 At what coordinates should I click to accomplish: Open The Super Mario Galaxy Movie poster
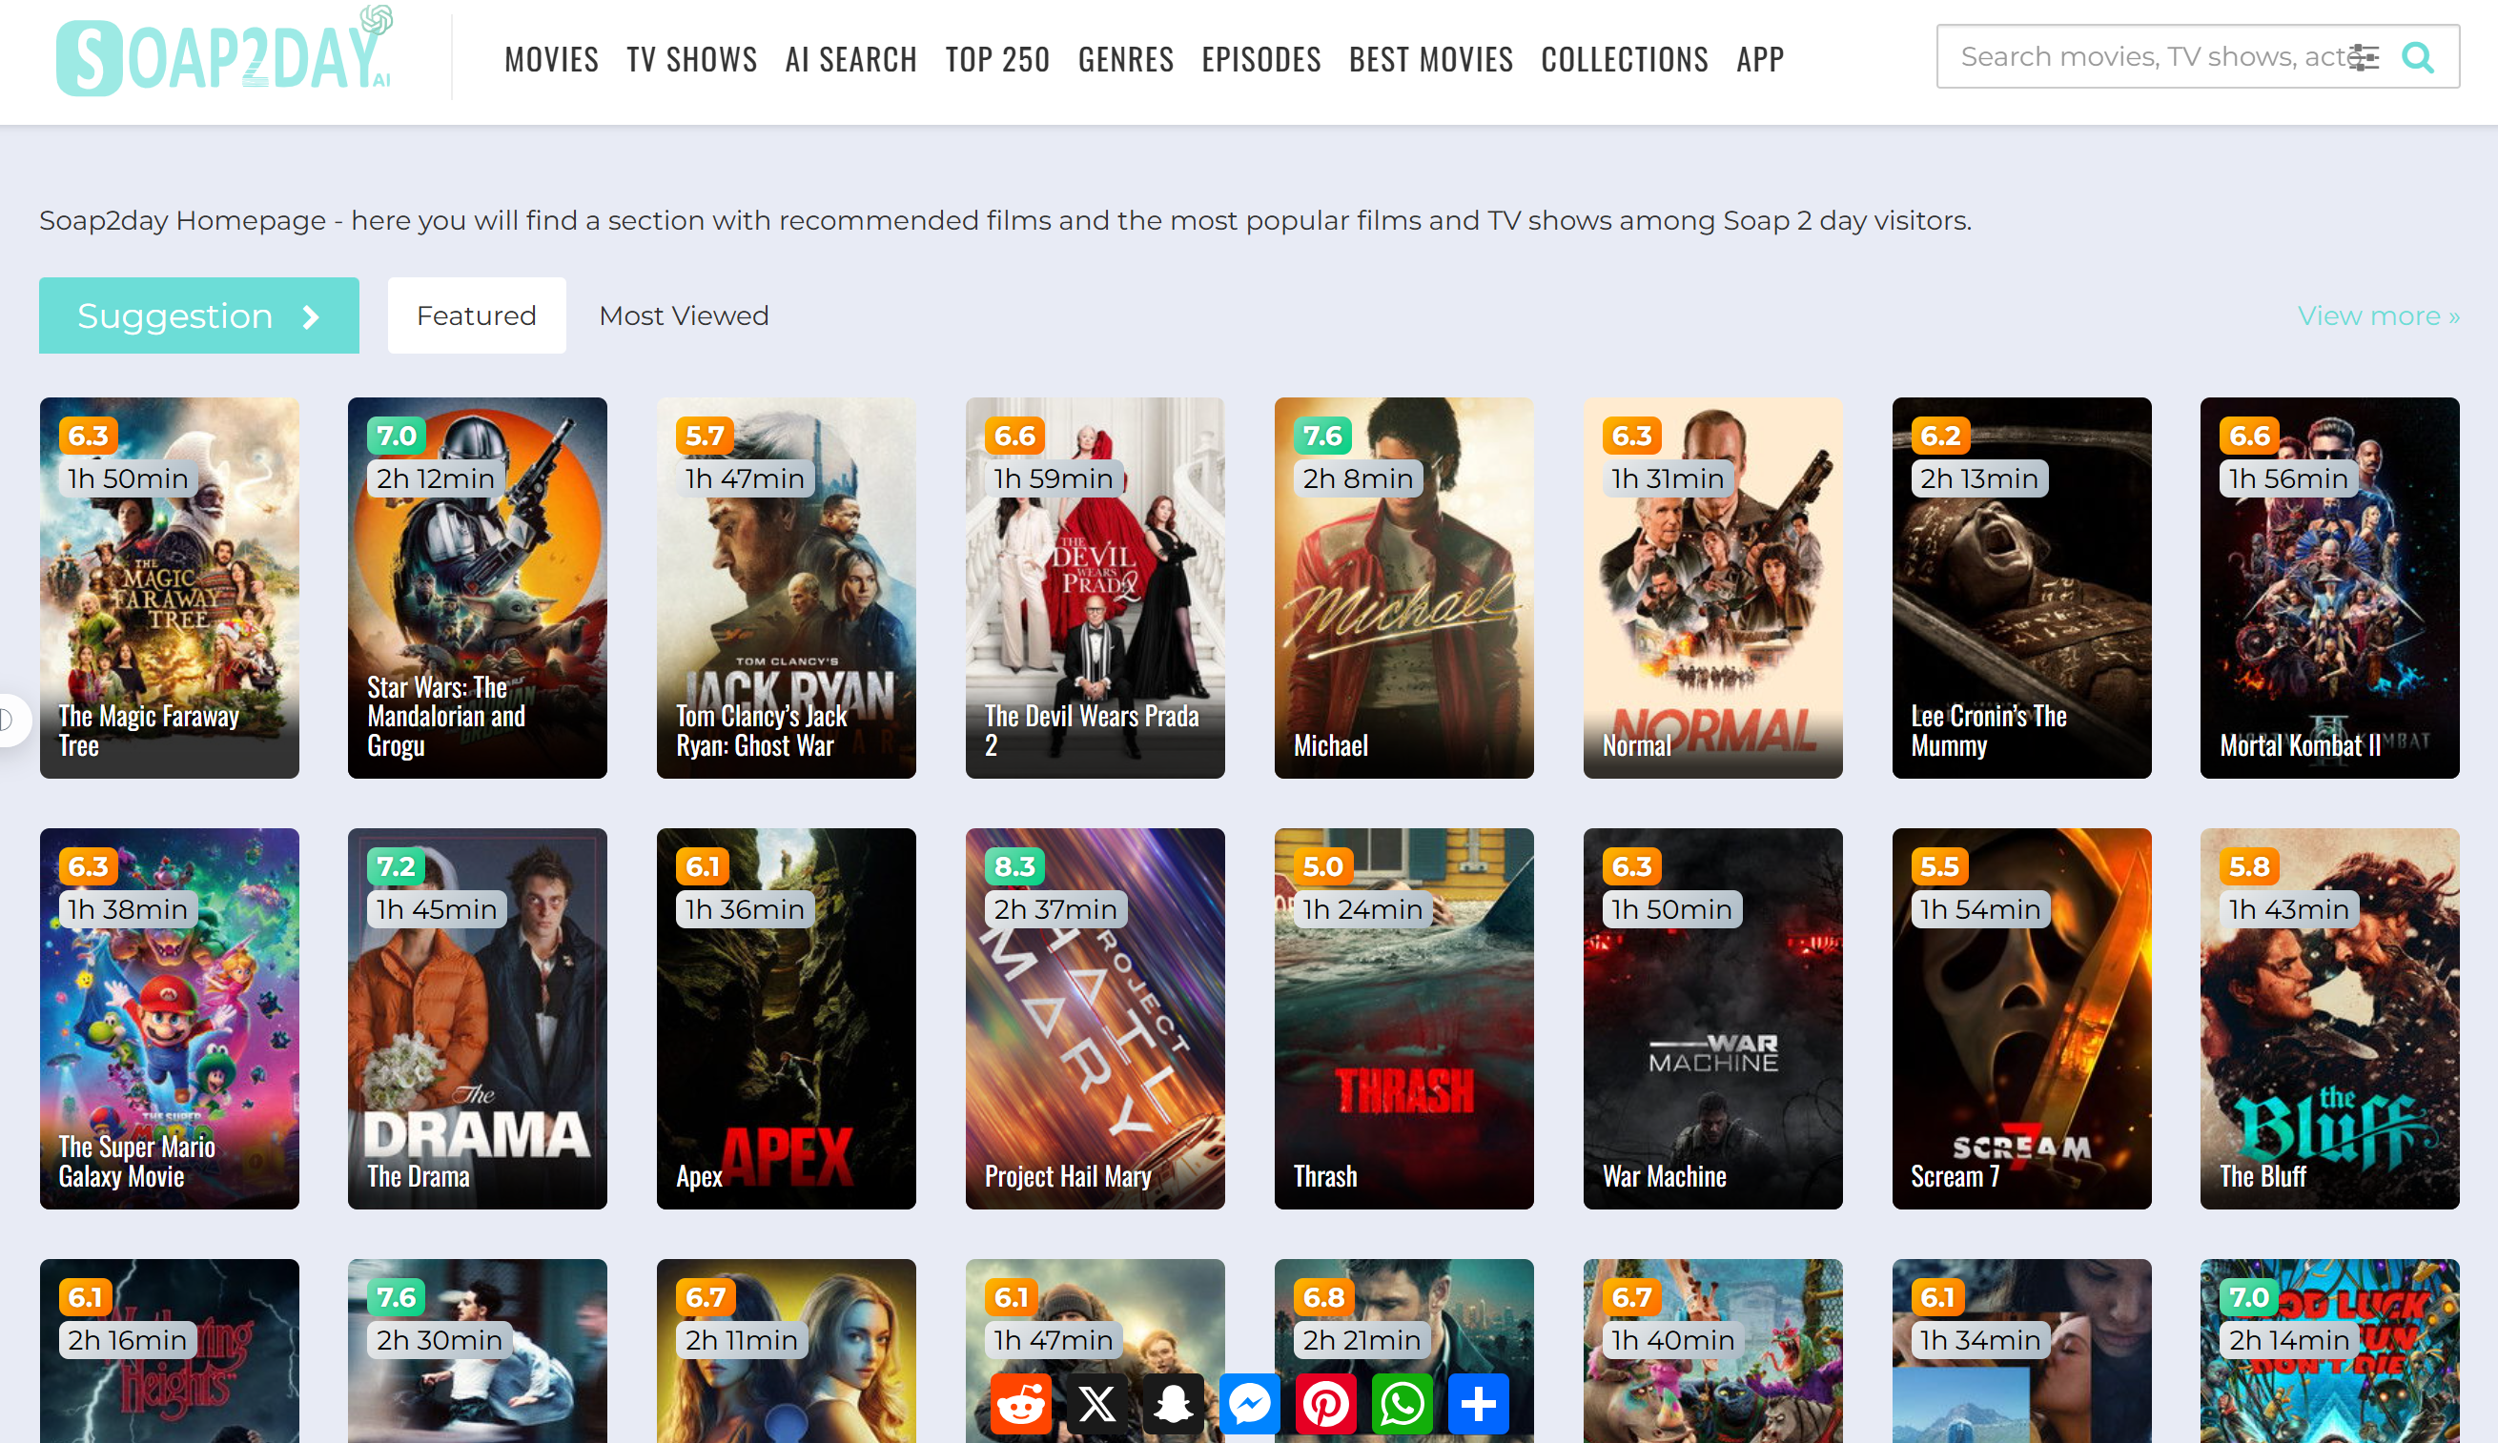tap(170, 1019)
